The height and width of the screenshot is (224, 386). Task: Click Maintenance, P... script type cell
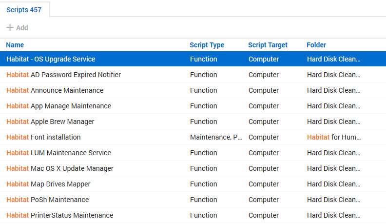point(216,137)
